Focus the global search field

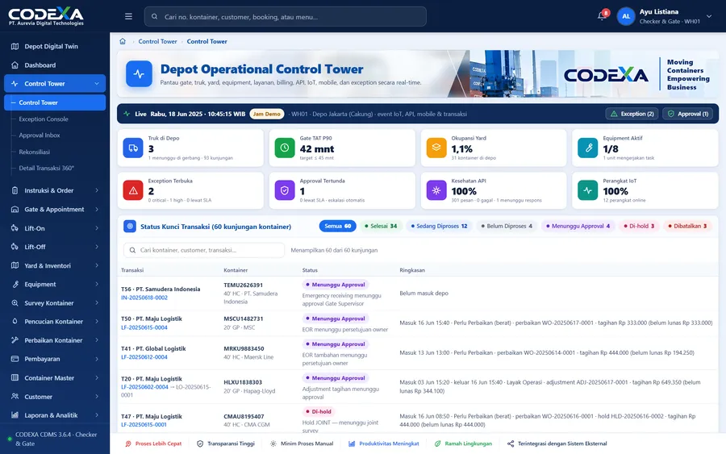[286, 17]
